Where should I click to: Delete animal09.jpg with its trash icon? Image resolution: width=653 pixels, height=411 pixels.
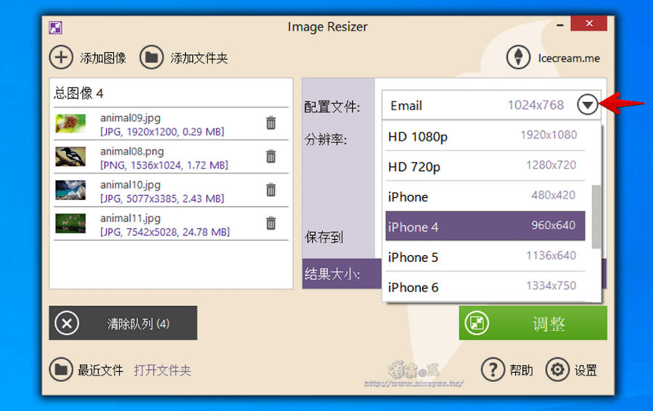pos(271,123)
